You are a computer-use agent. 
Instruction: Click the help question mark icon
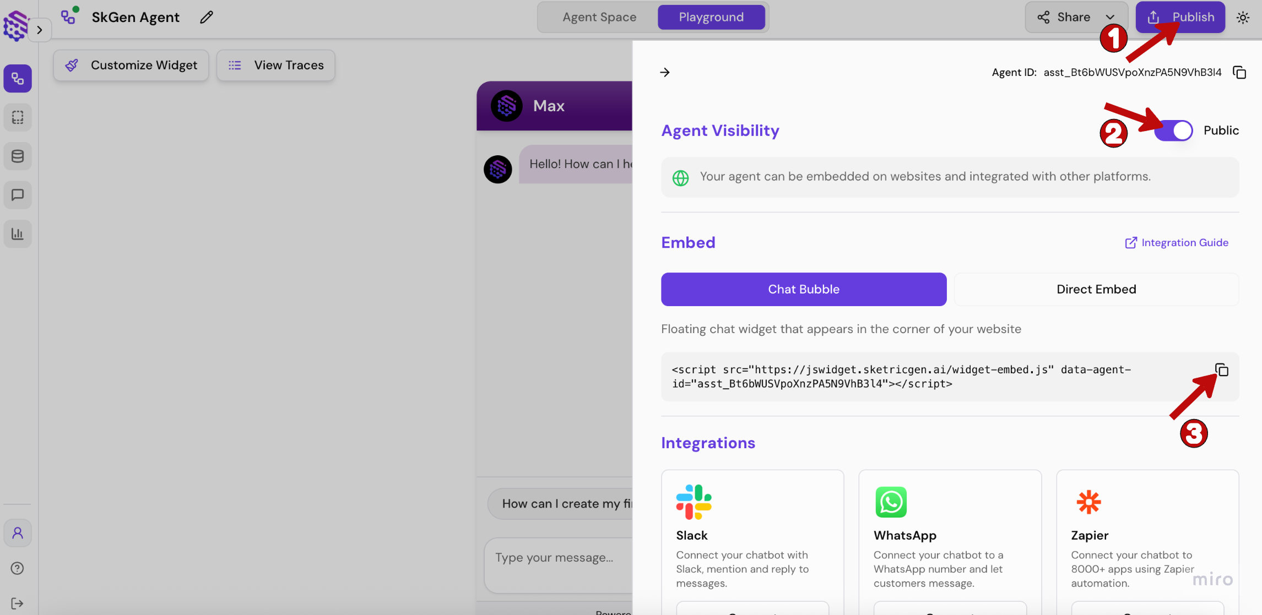[17, 569]
